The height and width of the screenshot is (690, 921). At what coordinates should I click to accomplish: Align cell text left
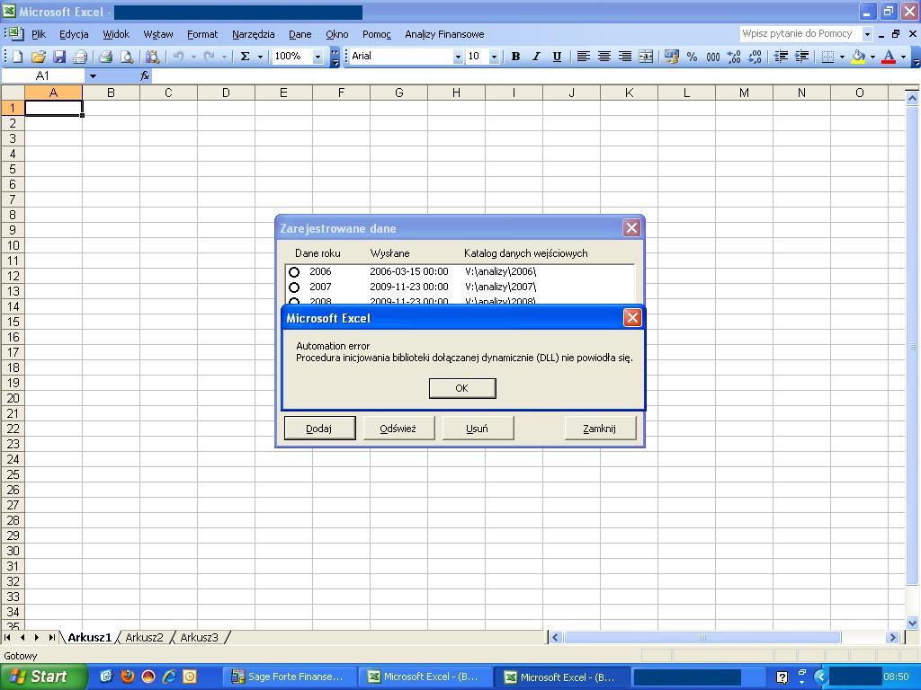[x=583, y=57]
